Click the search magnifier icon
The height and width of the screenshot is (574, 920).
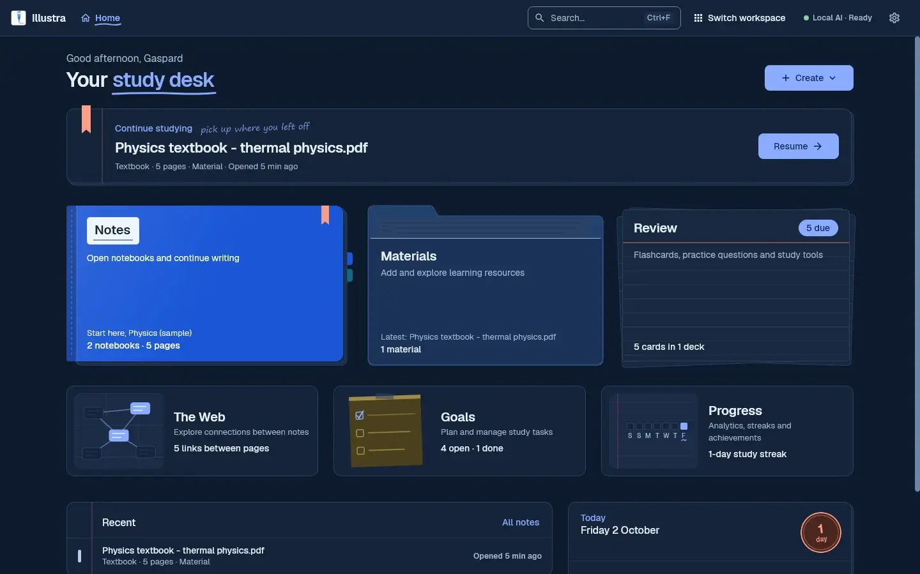[540, 18]
